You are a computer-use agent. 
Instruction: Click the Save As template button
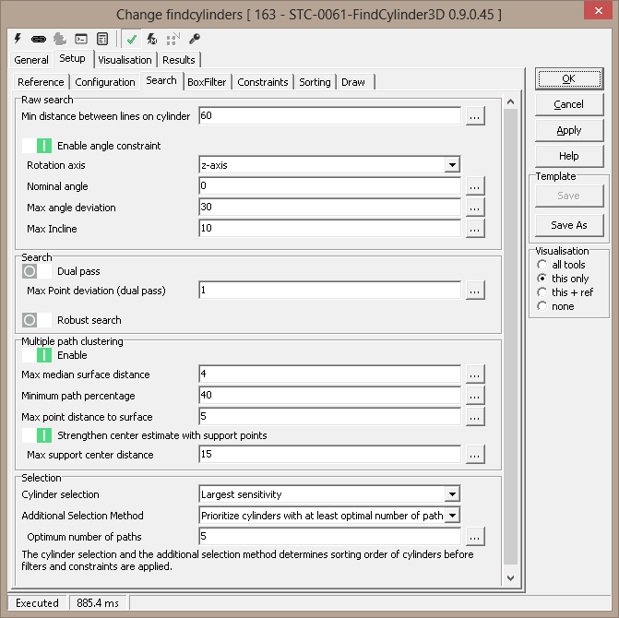tap(568, 225)
